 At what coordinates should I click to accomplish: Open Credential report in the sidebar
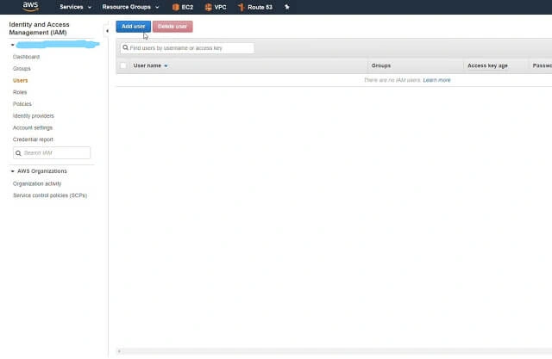[33, 139]
